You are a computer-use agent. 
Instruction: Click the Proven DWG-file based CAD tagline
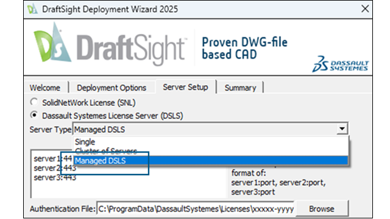tap(244, 49)
